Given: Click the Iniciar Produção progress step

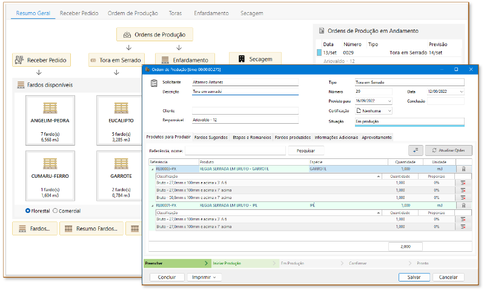Looking at the screenshot, I should 227,263.
